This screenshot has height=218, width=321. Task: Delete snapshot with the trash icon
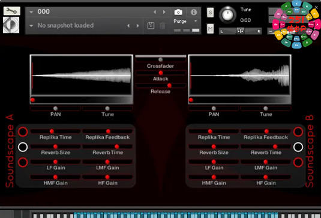(163, 26)
